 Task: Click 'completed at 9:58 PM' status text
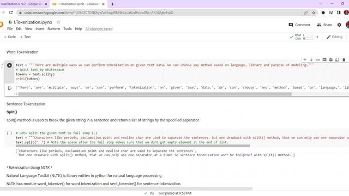pos(175,193)
